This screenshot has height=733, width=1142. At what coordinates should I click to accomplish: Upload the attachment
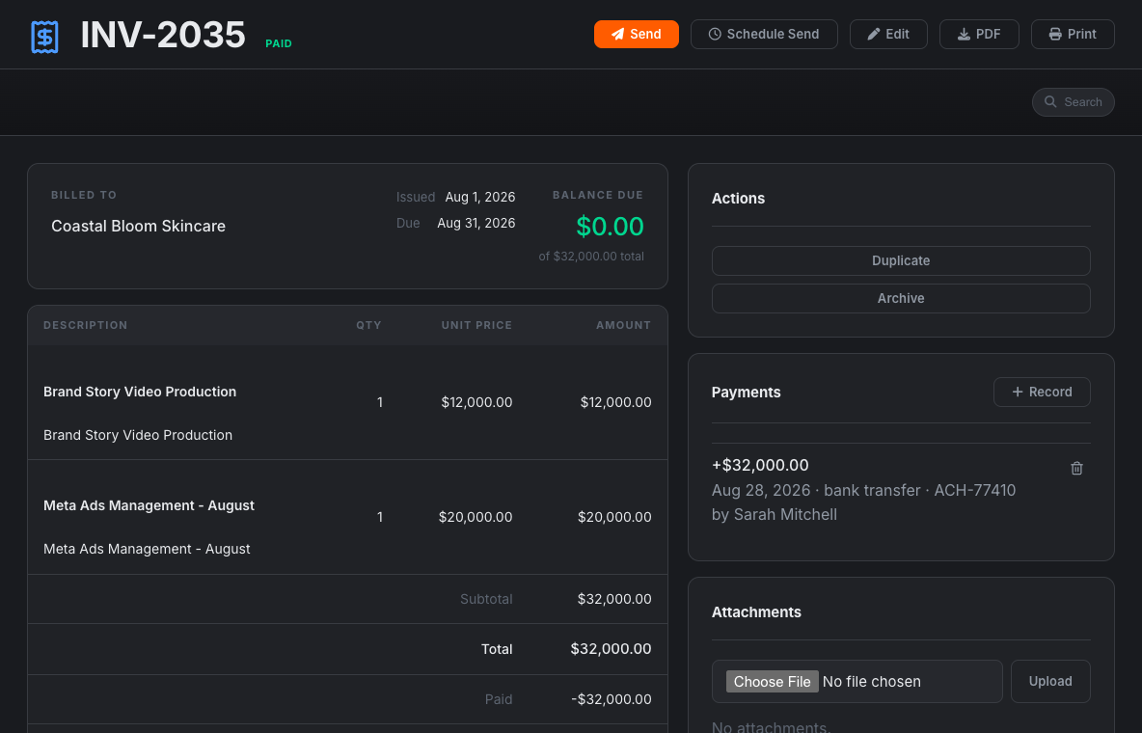click(1050, 681)
